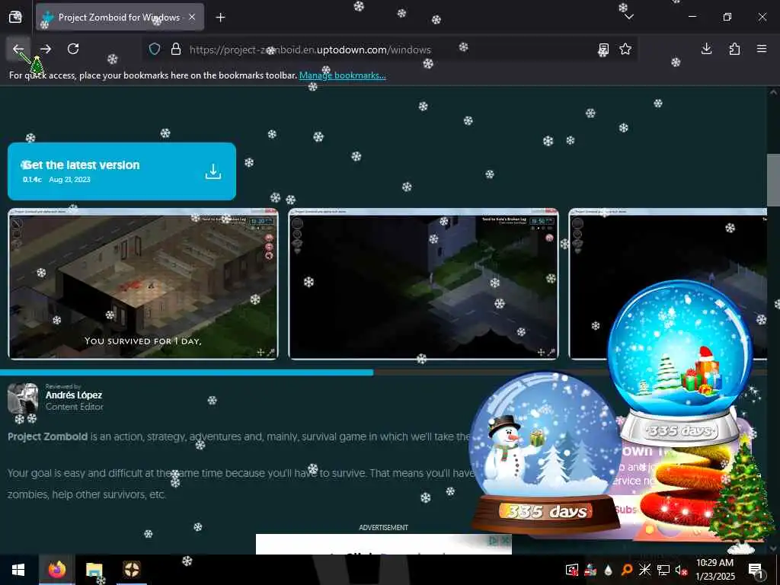Click scrollbar up arrow at top
Screen dimensions: 780x585
773,92
